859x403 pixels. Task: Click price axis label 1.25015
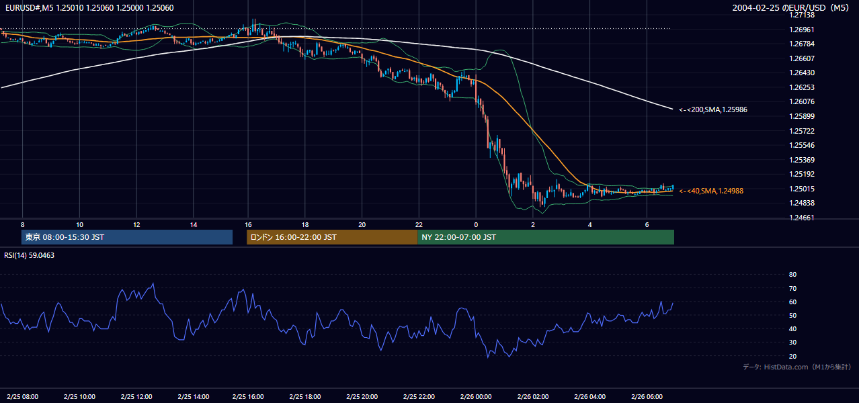(x=803, y=189)
